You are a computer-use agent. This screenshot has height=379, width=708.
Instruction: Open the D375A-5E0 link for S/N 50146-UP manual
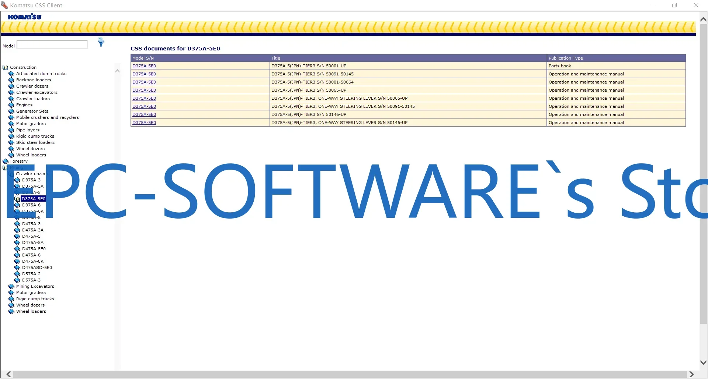(x=144, y=114)
